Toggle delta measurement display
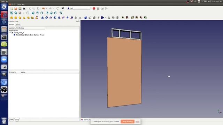Screen dimensions: 223x125 (x=145, y=18)
